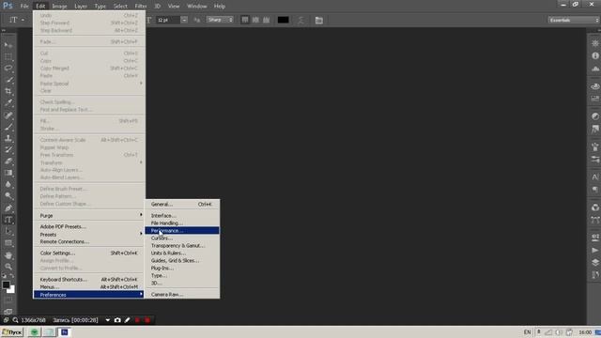The image size is (601, 338).
Task: Select the Blur tool
Action: tap(8, 184)
